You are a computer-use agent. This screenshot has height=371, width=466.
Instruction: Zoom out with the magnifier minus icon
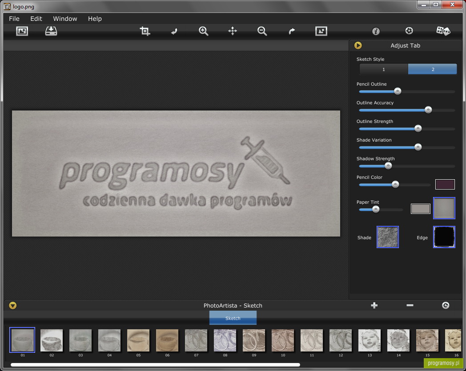click(x=262, y=31)
